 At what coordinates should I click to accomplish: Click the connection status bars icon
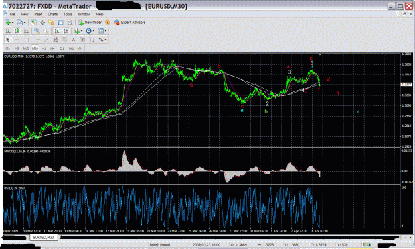pyautogui.click(x=367, y=245)
